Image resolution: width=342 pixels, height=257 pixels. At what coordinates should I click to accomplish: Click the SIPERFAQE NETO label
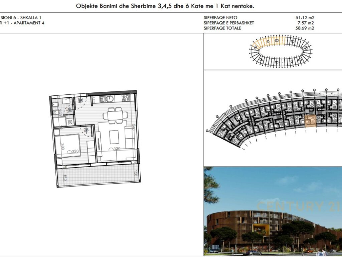point(220,18)
